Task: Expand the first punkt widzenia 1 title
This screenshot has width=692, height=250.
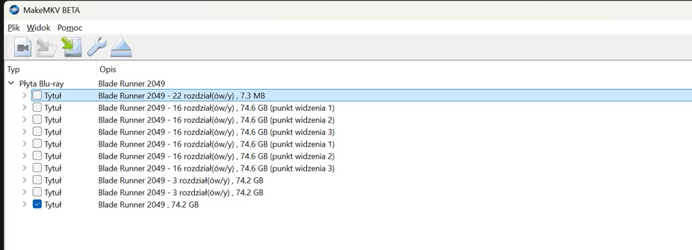Action: [x=25, y=108]
